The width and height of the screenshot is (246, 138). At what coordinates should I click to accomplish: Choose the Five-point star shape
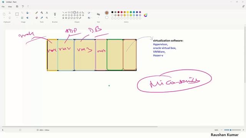[63, 18]
